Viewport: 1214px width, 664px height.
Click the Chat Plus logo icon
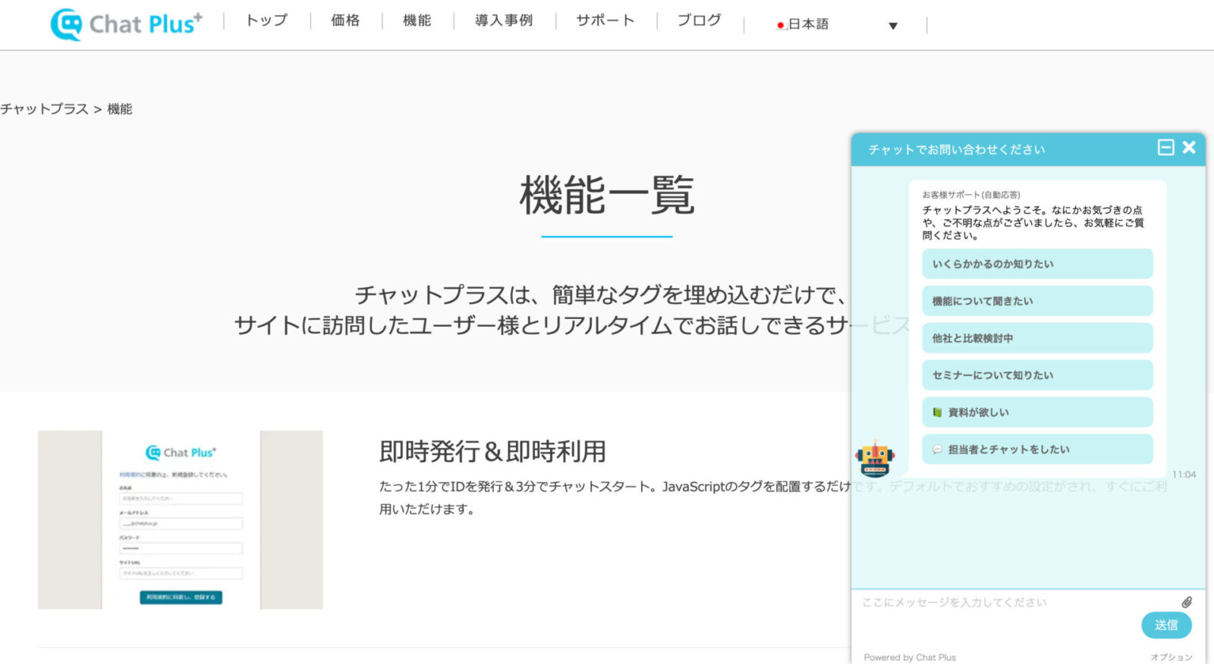[x=66, y=24]
